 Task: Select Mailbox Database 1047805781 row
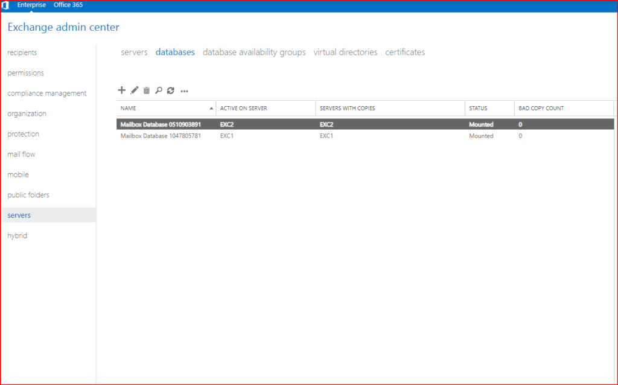(x=161, y=136)
